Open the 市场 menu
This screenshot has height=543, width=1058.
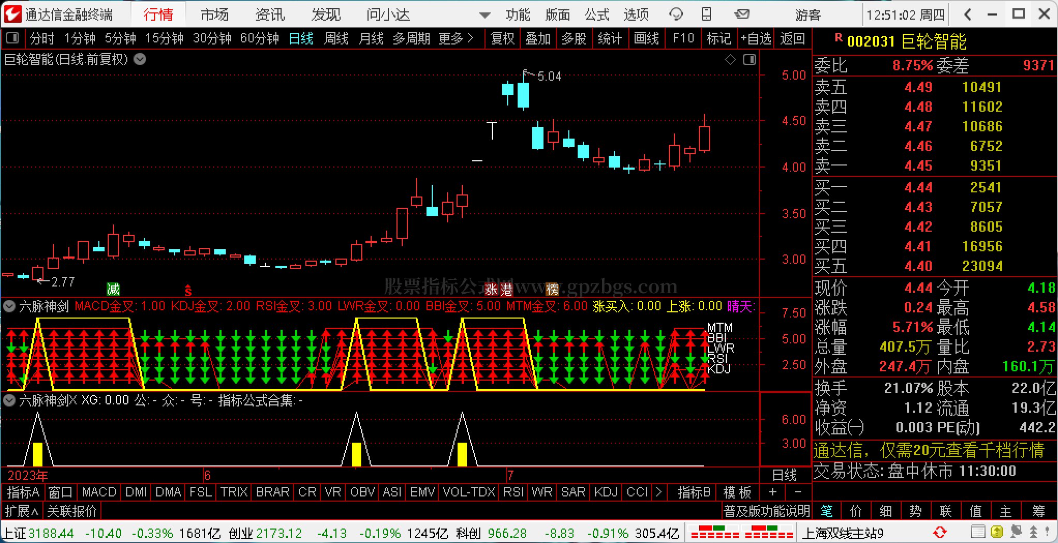tap(214, 14)
